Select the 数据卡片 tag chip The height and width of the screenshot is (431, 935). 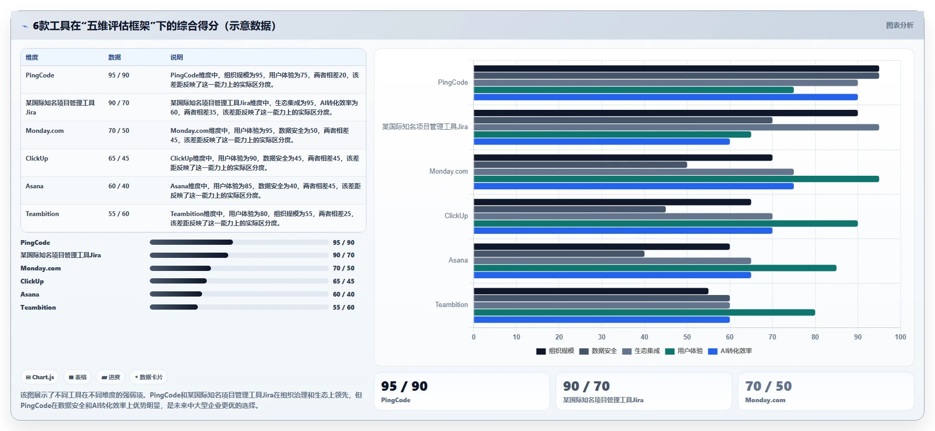coord(149,377)
